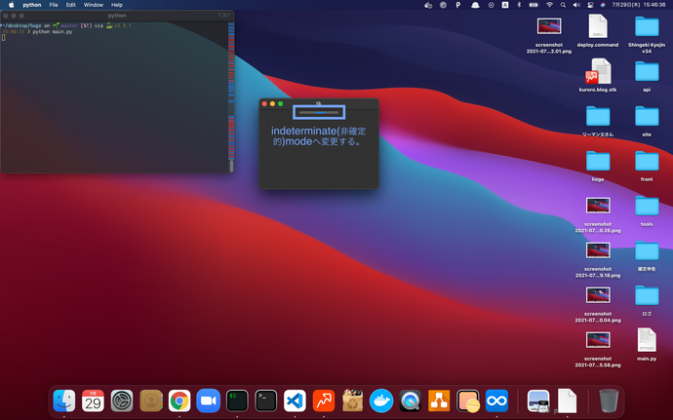Open the recycling box app icon in Dock
The height and width of the screenshot is (420, 673).
(x=352, y=401)
